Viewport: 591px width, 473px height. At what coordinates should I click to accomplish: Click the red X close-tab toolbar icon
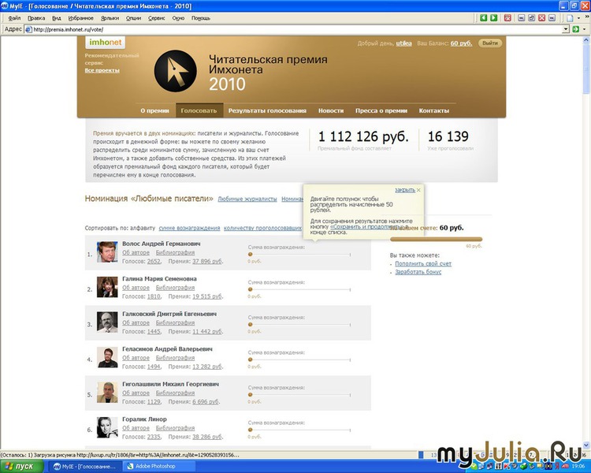pos(542,17)
